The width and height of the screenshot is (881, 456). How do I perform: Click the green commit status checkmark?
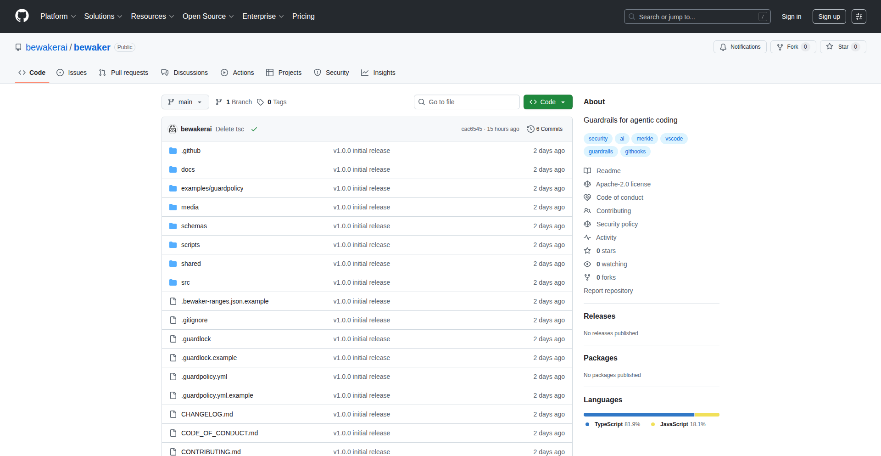pyautogui.click(x=254, y=129)
